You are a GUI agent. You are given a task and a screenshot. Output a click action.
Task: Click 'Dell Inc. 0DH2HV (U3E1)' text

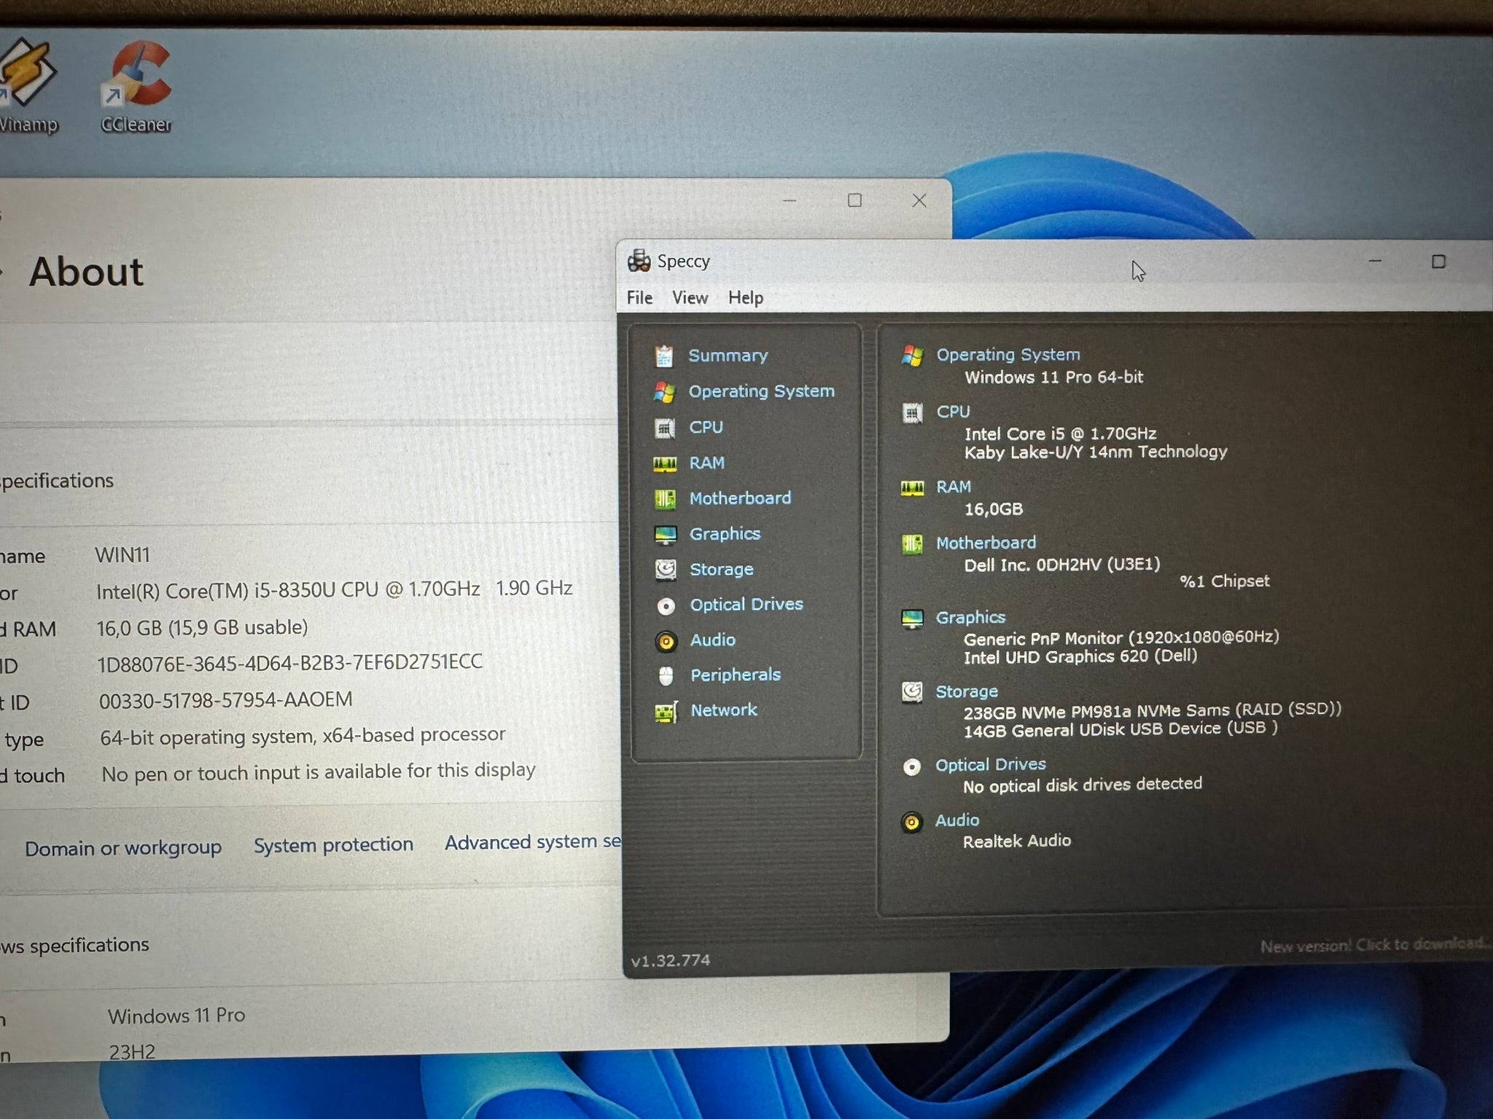[1062, 565]
